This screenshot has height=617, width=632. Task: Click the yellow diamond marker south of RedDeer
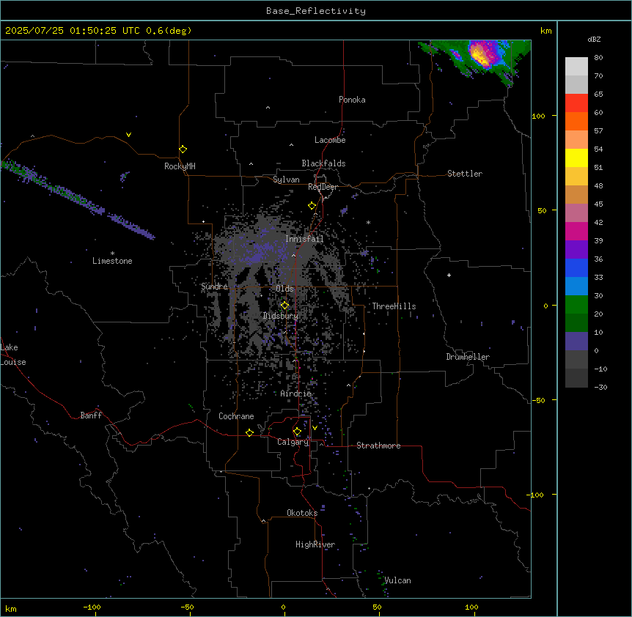[312, 206]
